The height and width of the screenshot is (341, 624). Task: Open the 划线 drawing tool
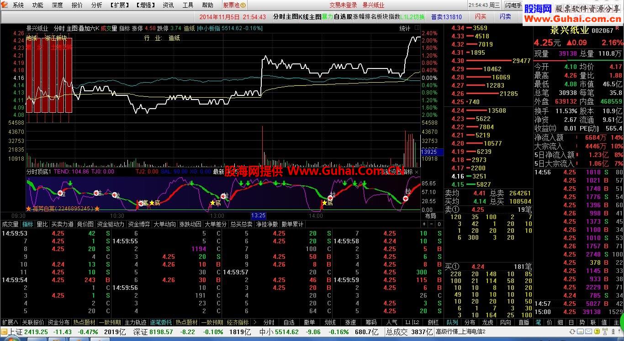(x=330, y=322)
